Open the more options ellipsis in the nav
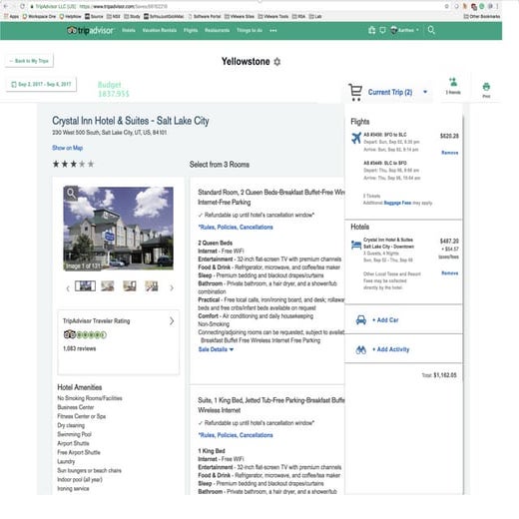 click(x=273, y=31)
